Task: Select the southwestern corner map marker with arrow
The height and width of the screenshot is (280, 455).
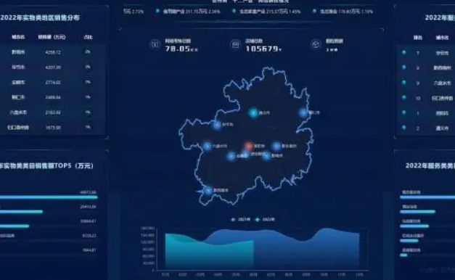Action: pos(208,191)
